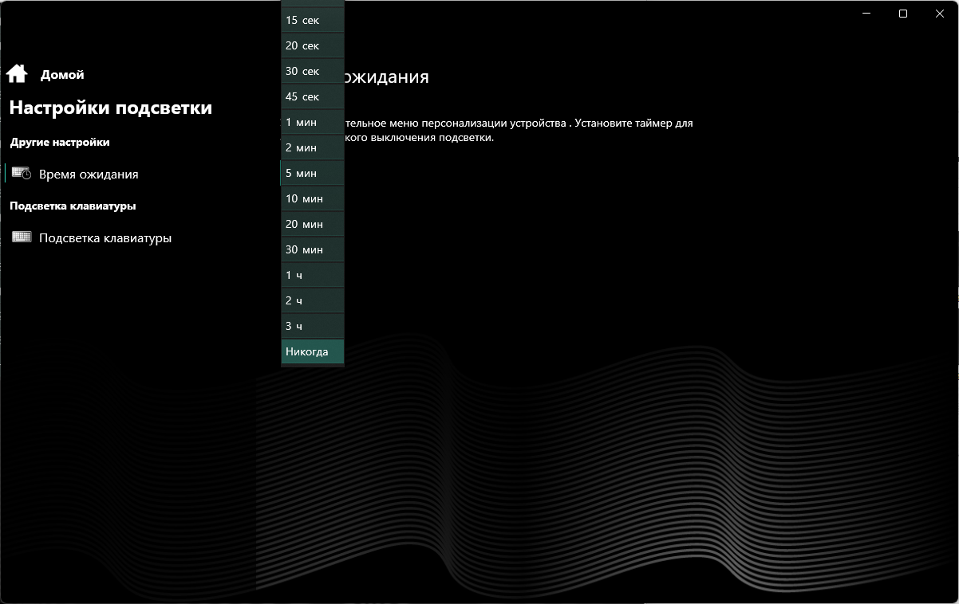The image size is (959, 604).
Task: Click the Home house icon
Action: (17, 74)
